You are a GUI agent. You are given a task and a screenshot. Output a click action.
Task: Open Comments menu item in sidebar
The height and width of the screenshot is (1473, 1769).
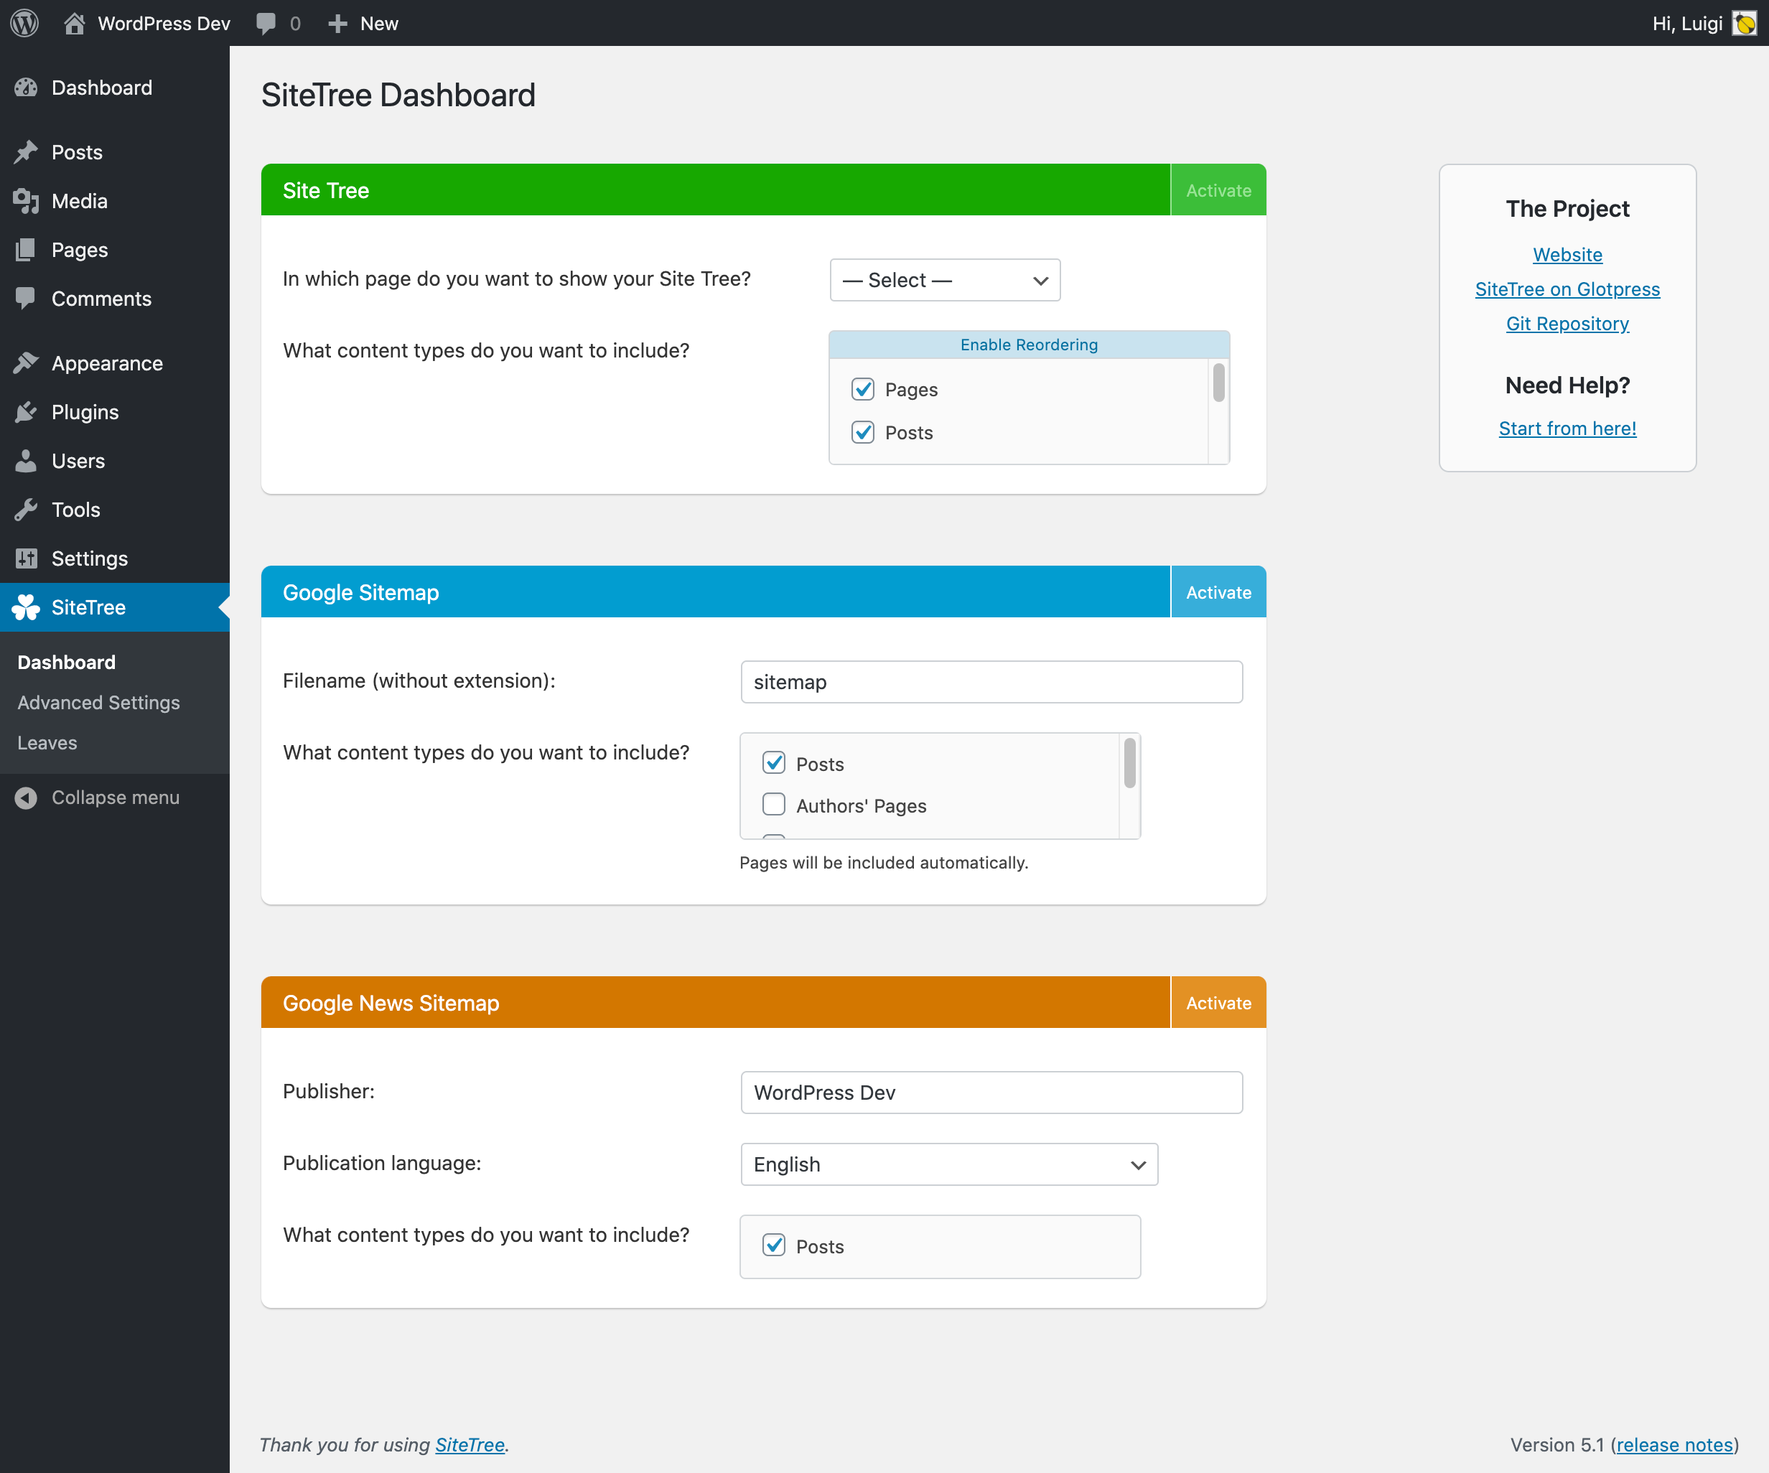115,299
